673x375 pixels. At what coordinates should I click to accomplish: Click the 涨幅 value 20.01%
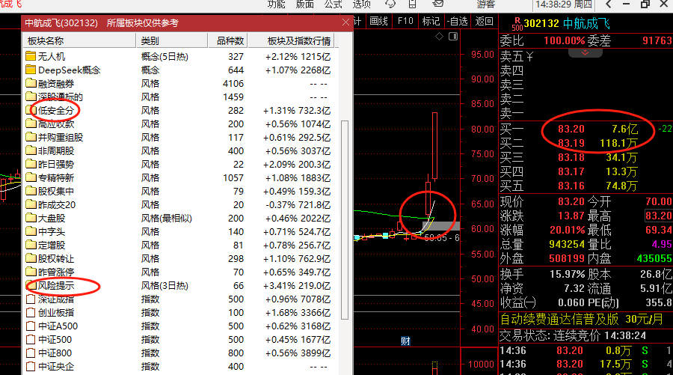pyautogui.click(x=567, y=230)
